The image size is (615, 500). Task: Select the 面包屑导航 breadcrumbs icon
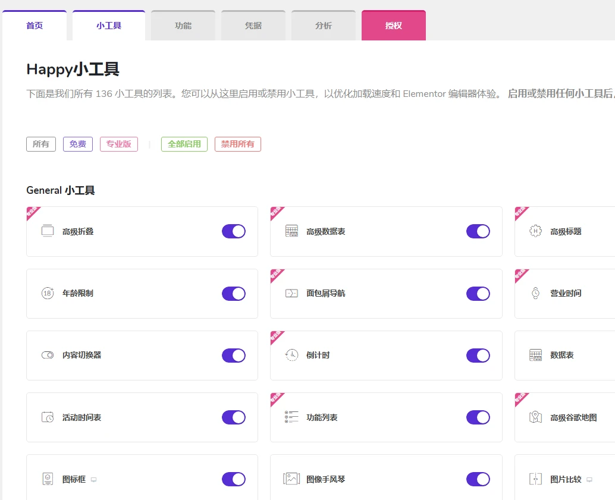(x=292, y=293)
